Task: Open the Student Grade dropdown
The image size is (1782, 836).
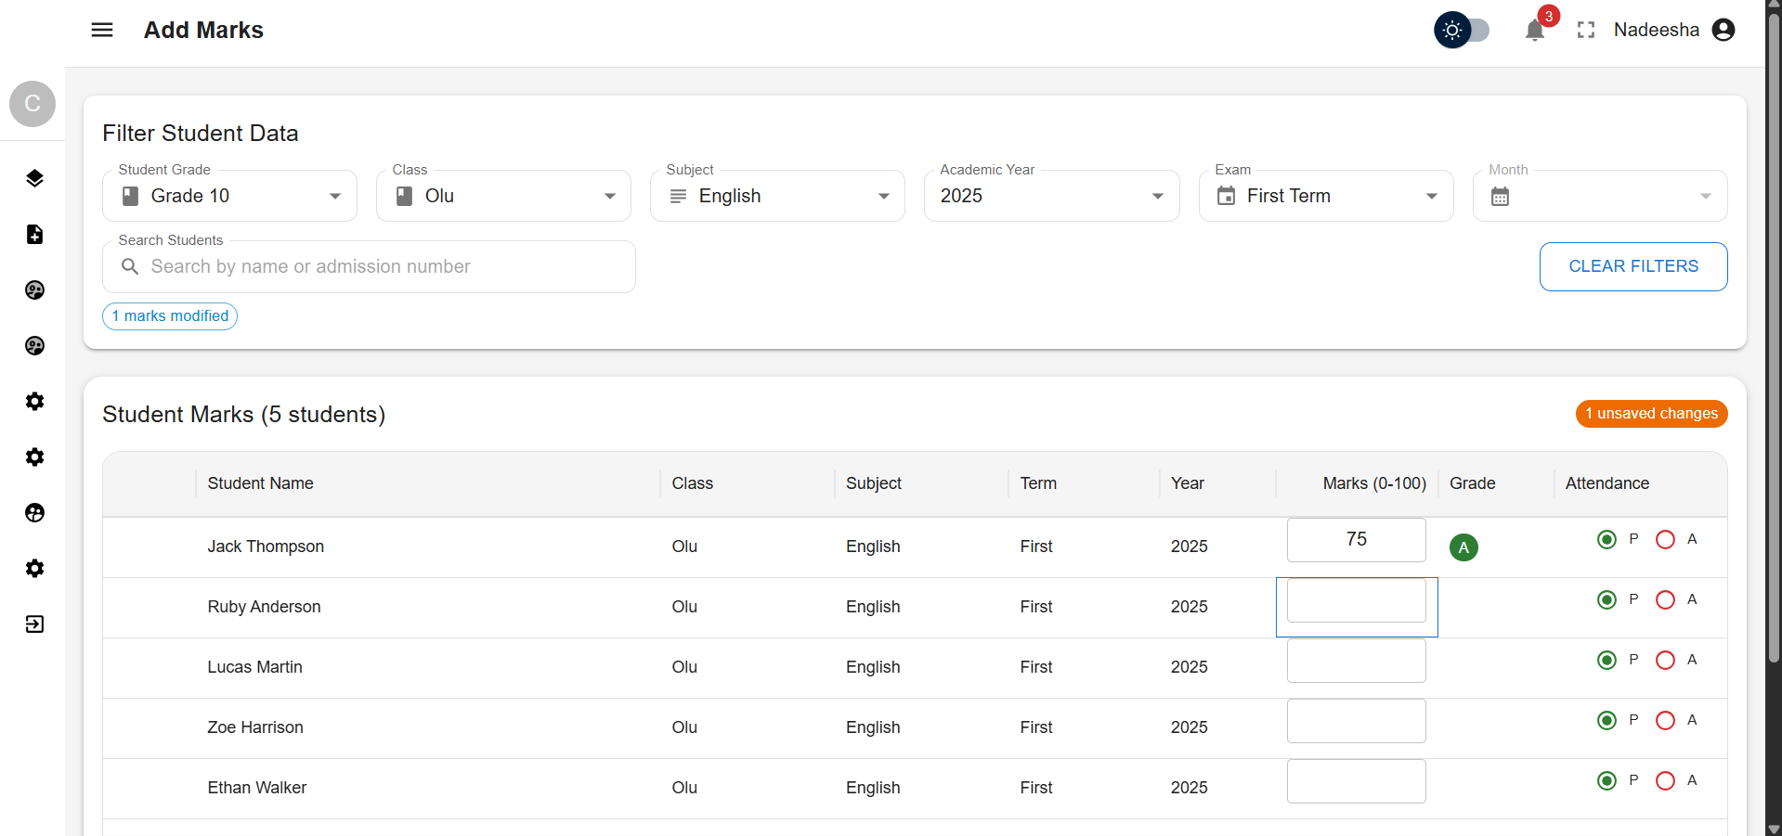Action: coord(229,196)
